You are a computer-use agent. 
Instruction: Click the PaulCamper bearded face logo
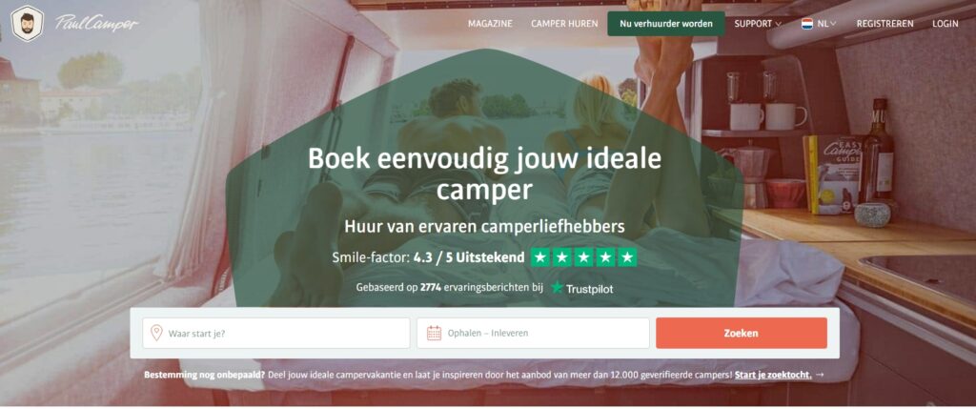click(x=28, y=24)
